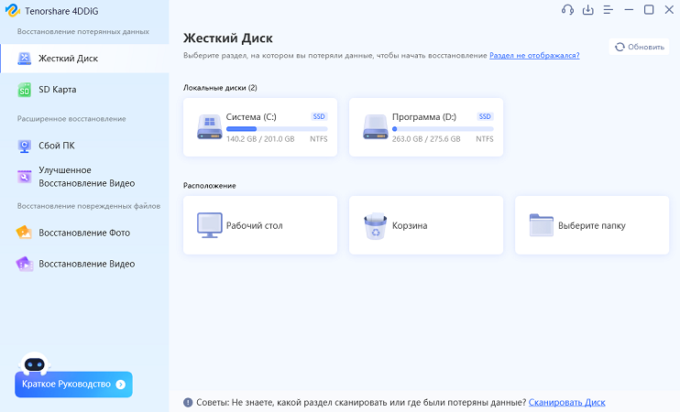Click Расширенное восстановление section label
Screen dimensions: 680x412
(71, 119)
